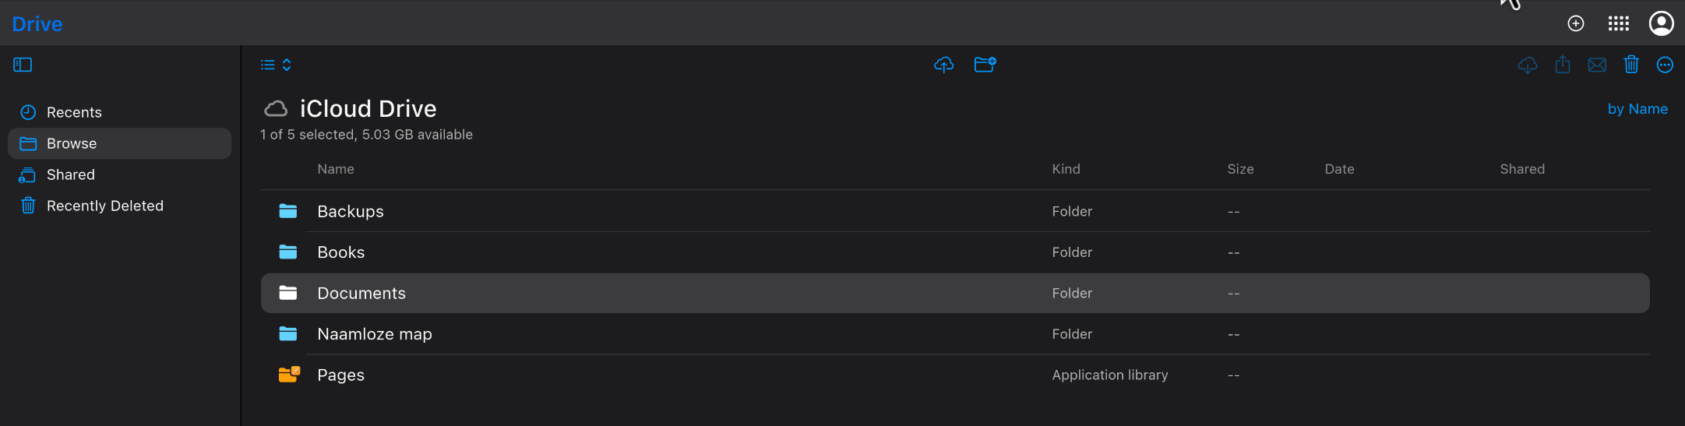Click the upload to iCloud icon
1685x426 pixels.
click(943, 65)
